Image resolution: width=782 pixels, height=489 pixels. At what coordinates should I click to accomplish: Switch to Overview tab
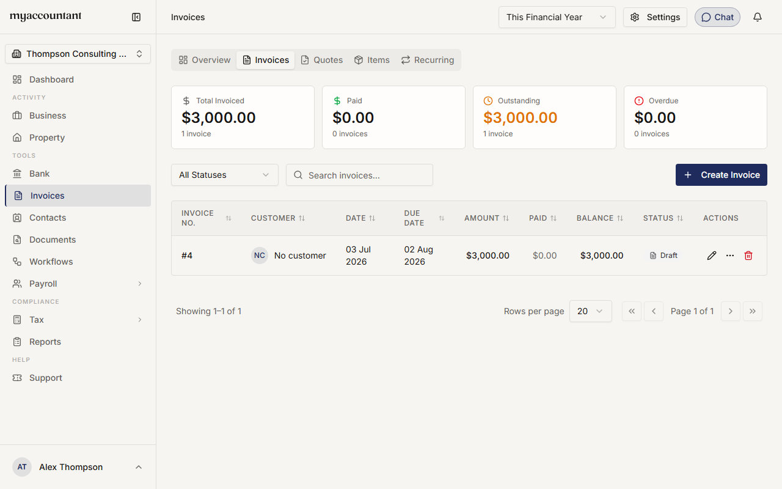(x=205, y=60)
